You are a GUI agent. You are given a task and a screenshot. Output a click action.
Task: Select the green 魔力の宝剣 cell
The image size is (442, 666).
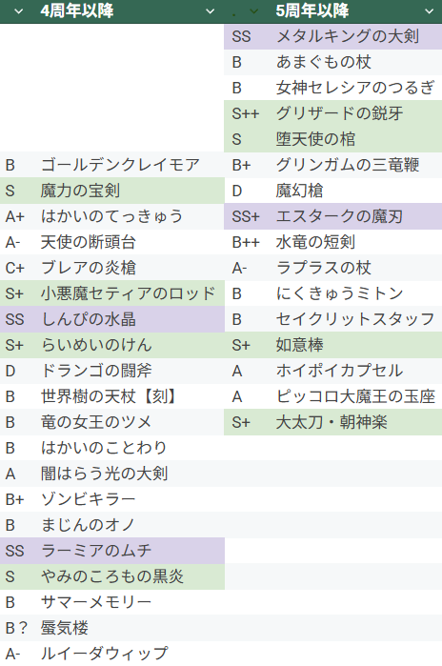(130, 191)
